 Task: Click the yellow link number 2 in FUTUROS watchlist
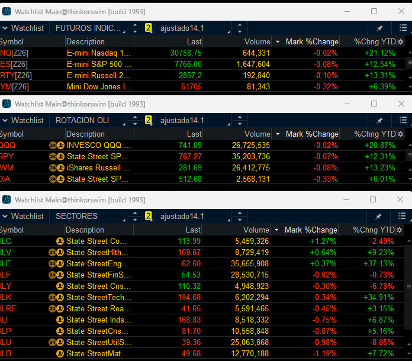click(149, 28)
